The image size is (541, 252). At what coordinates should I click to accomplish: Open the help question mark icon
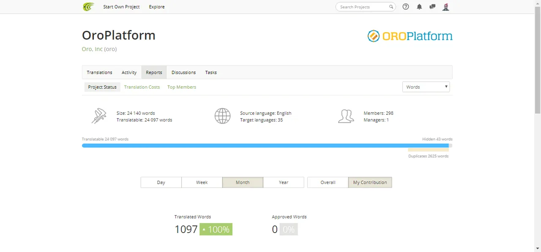pos(406,7)
